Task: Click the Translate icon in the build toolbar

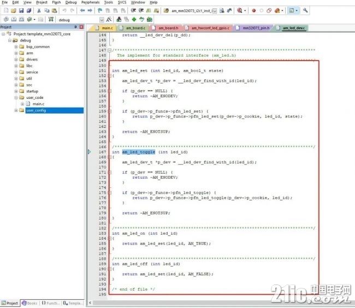Action: 6,20
